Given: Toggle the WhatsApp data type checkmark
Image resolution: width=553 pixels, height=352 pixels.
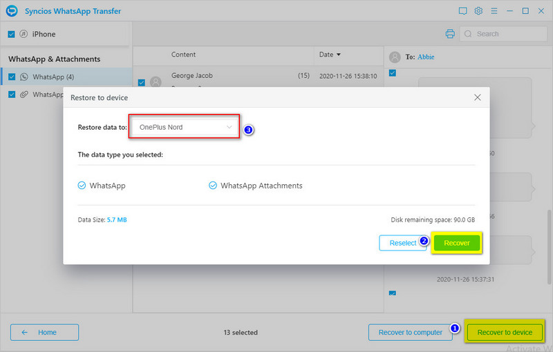Looking at the screenshot, I should pyautogui.click(x=82, y=186).
